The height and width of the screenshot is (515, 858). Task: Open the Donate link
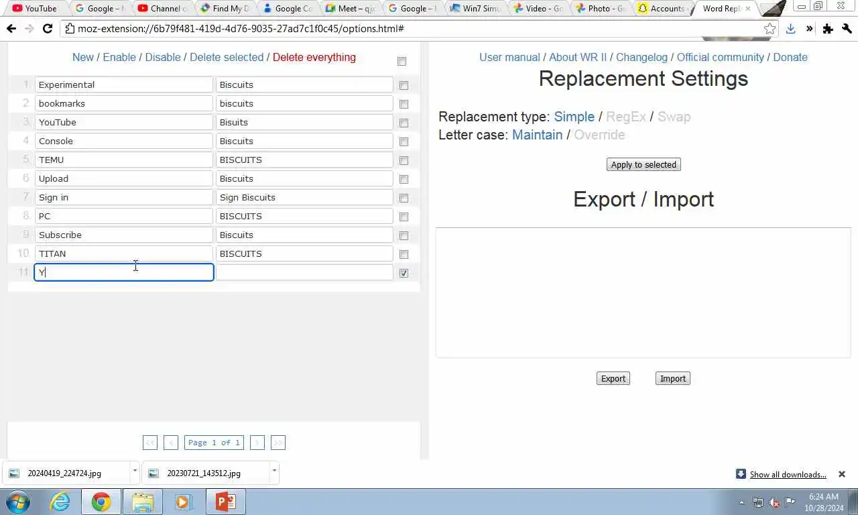tap(790, 57)
